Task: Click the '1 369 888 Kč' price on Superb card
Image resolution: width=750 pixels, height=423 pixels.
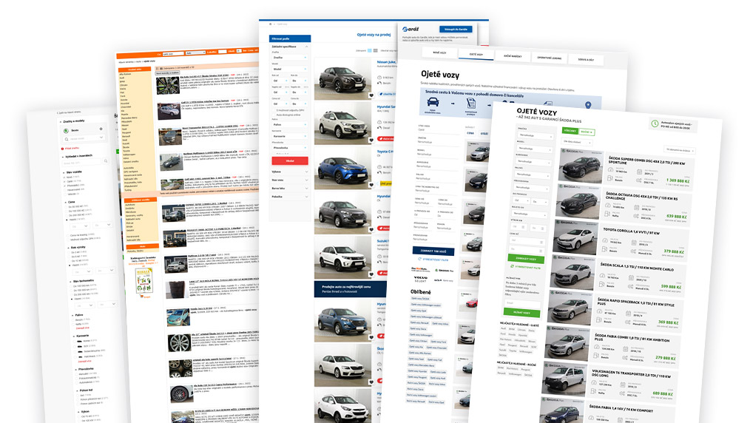Action: [678, 180]
